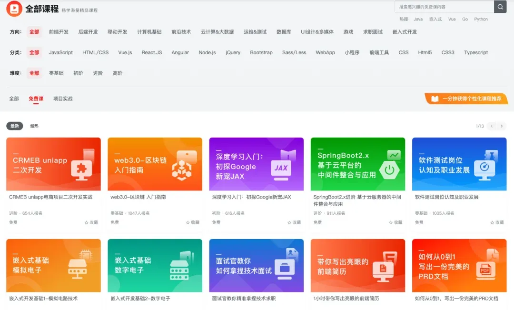The image size is (514, 310).
Task: Choose 后端开发 direction
Action: pos(88,32)
